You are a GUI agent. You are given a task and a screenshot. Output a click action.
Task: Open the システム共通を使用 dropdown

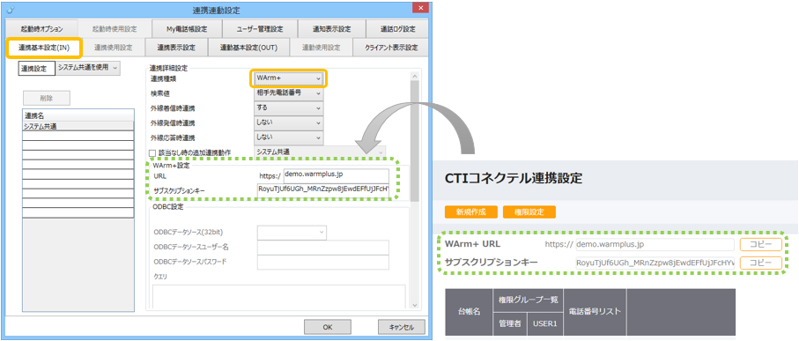(x=88, y=68)
